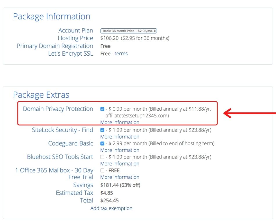Click the Codeguard Basic label
The width and height of the screenshot is (276, 224).
(x=71, y=143)
